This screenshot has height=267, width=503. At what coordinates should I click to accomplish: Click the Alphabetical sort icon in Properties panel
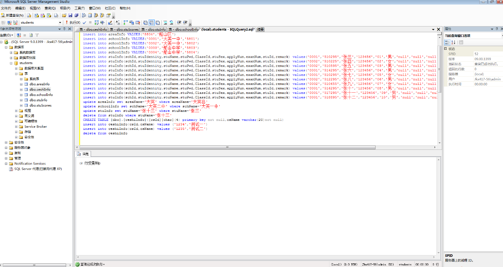(x=453, y=42)
